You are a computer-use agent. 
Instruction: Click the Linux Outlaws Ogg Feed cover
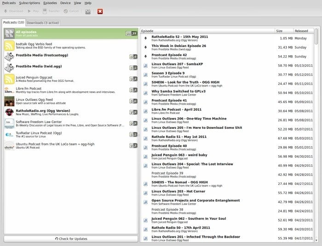[9, 101]
